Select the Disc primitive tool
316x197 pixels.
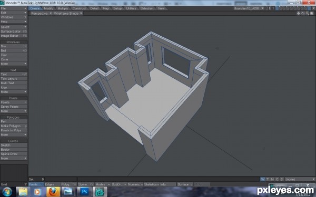click(x=14, y=55)
